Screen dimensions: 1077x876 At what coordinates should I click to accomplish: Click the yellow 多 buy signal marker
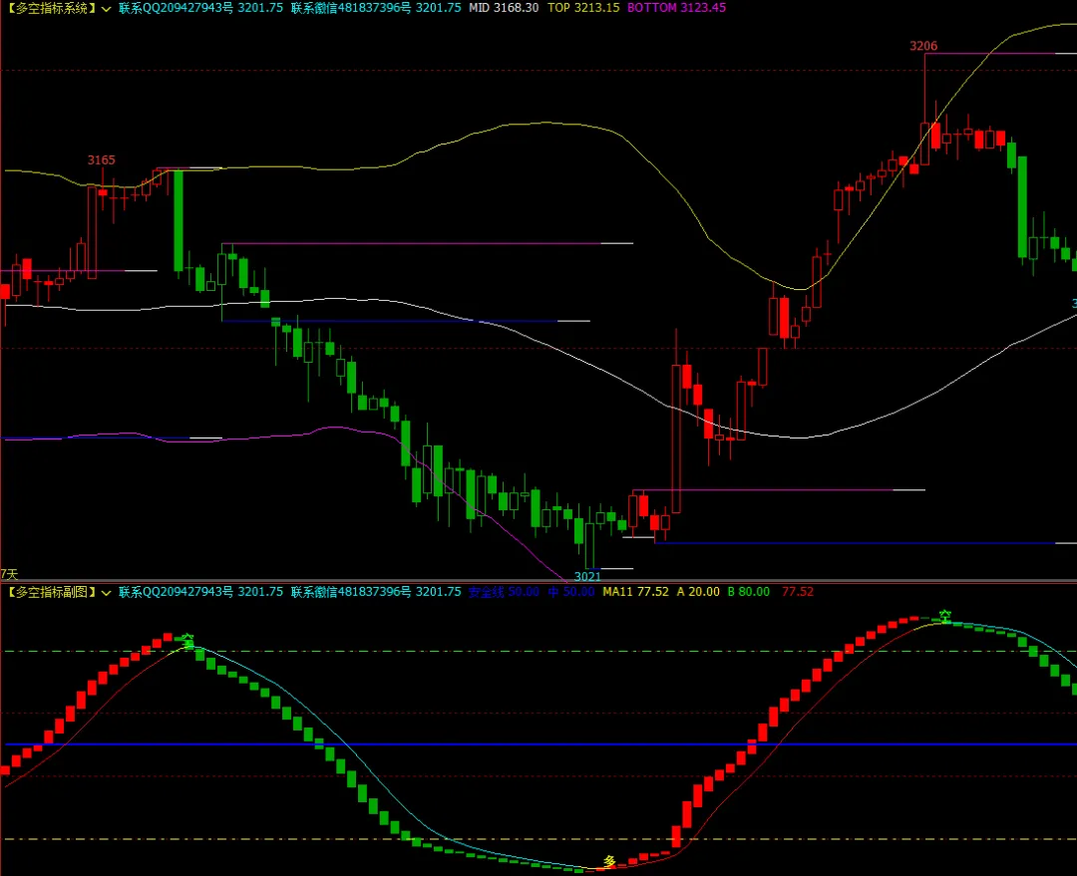coord(609,862)
